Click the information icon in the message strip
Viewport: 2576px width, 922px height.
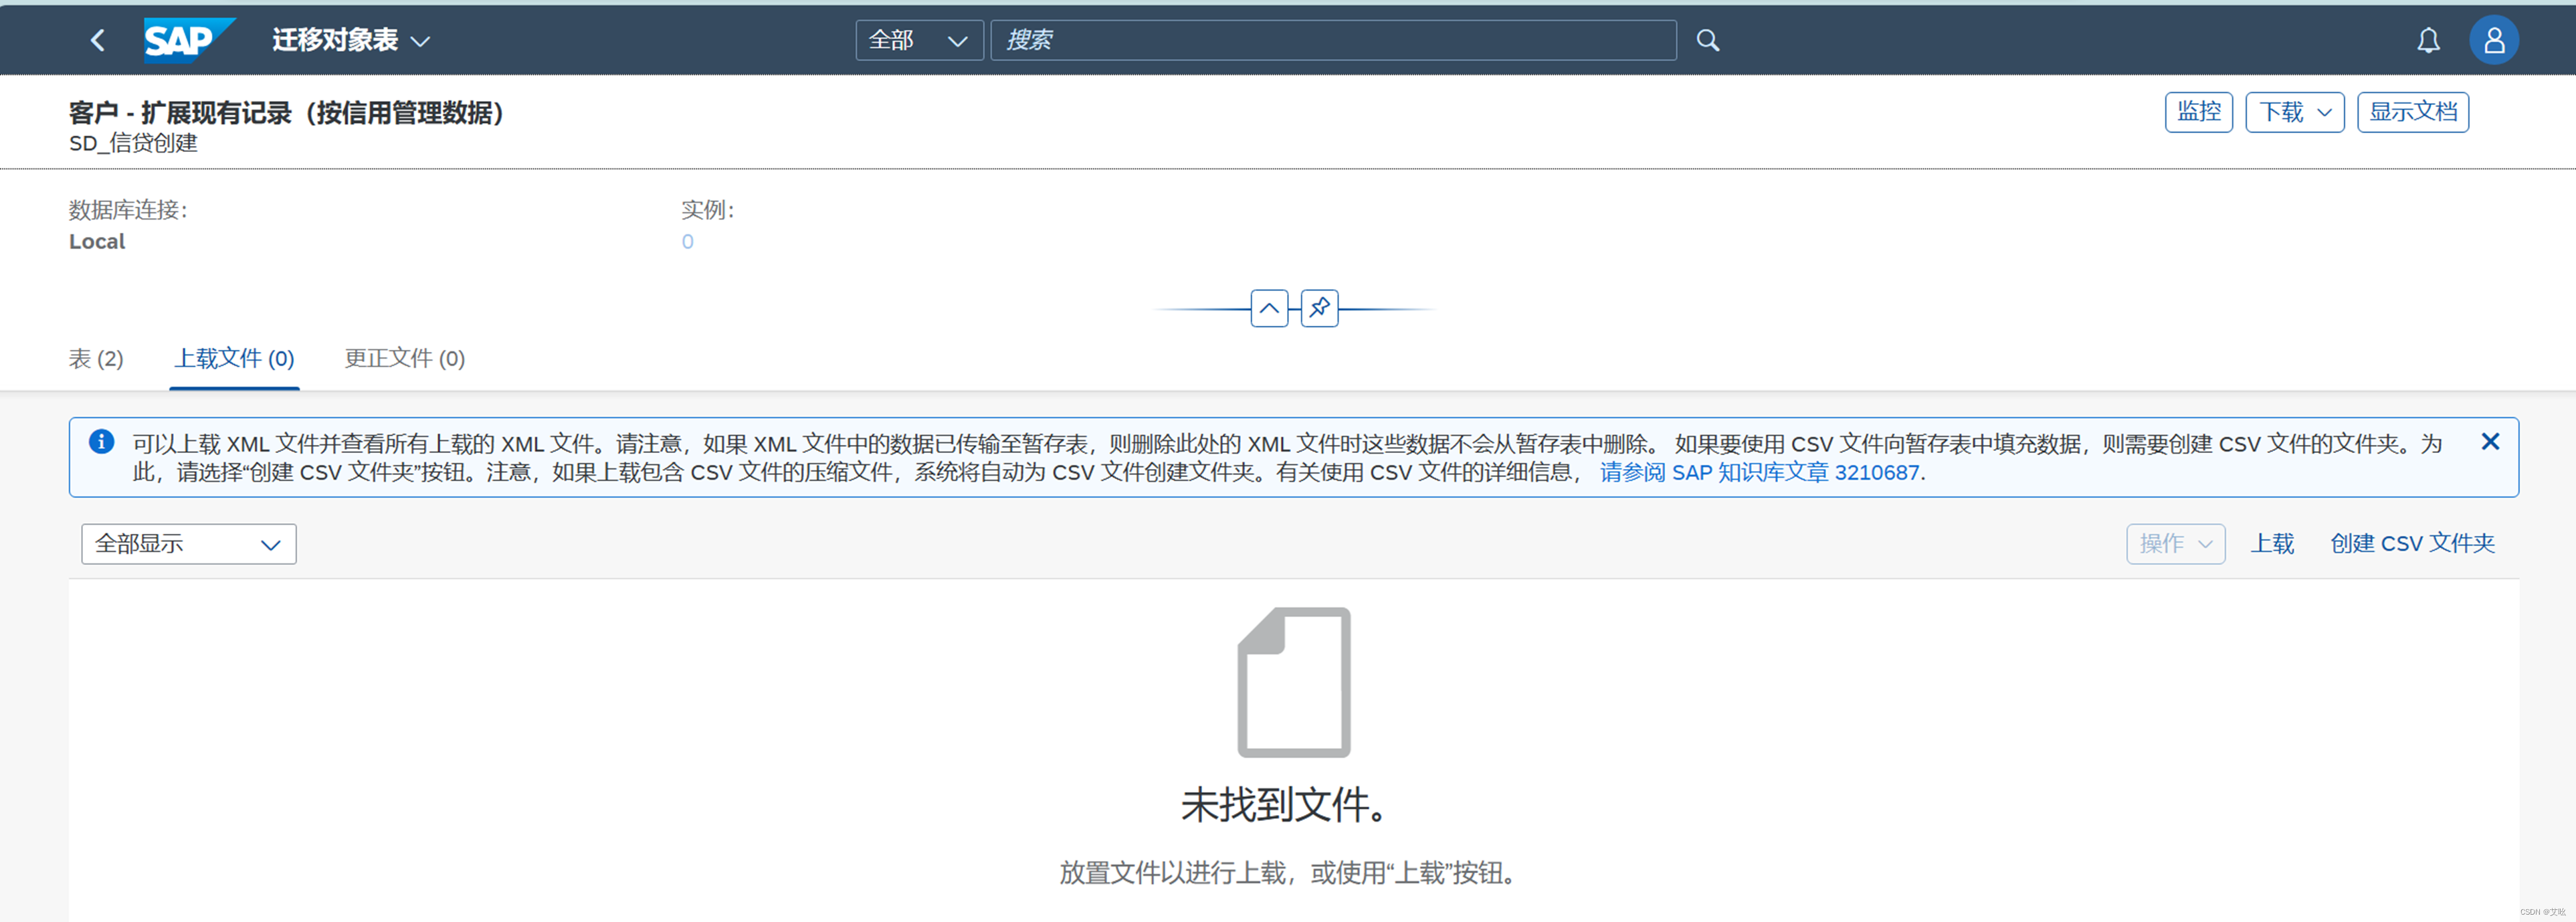pyautogui.click(x=101, y=441)
